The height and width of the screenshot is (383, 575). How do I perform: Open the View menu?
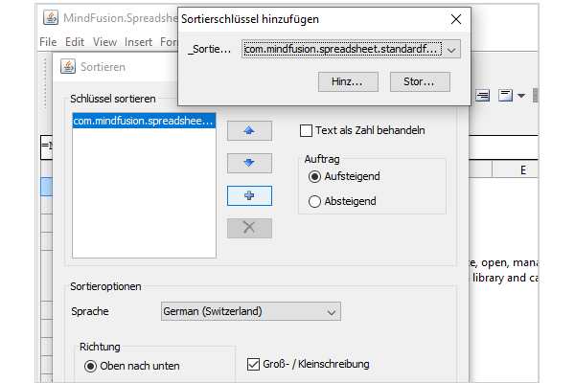tap(104, 42)
